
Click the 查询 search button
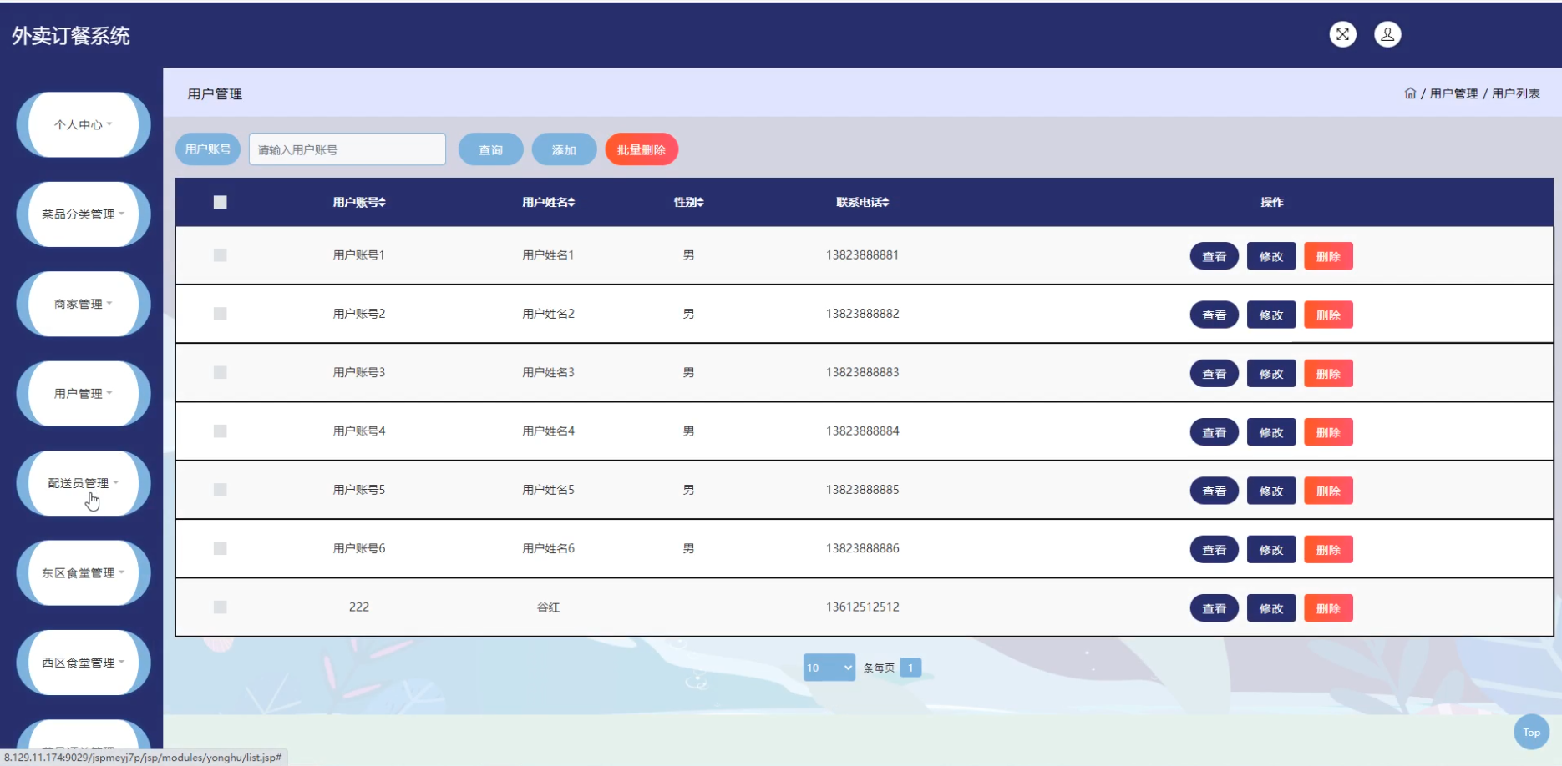click(491, 149)
